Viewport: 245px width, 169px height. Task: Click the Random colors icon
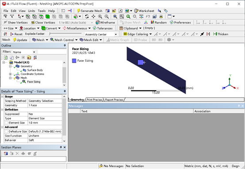(159, 23)
